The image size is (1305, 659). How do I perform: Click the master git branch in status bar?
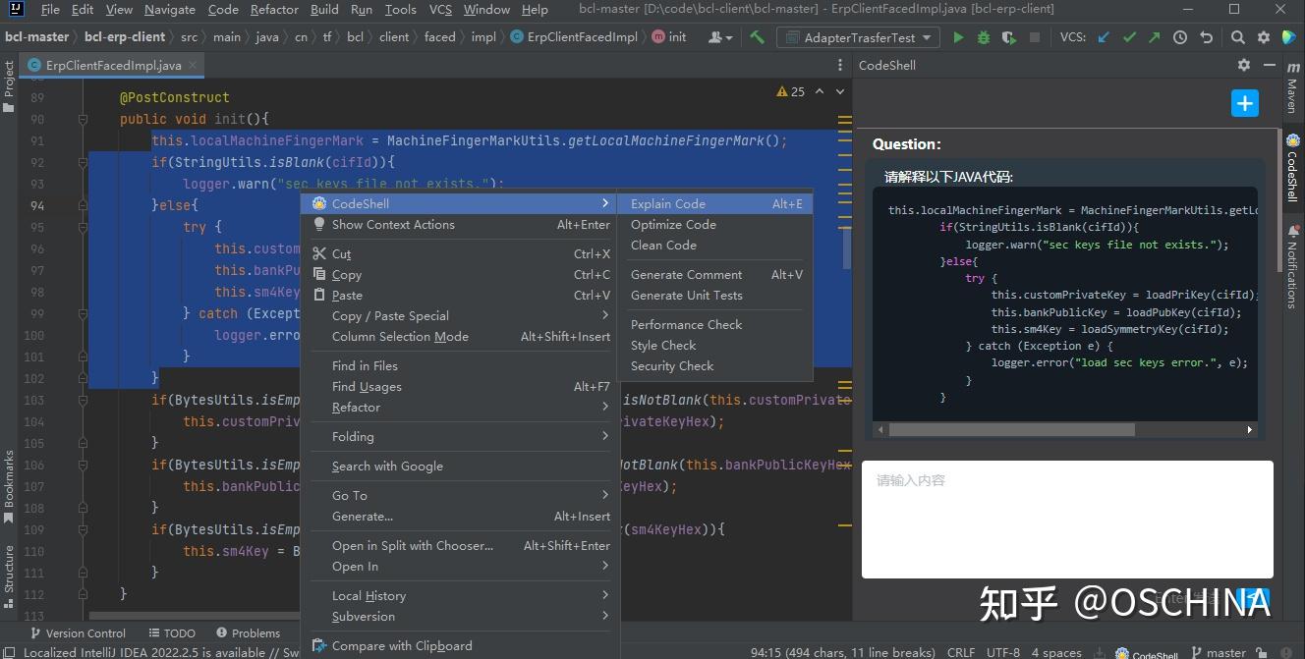tap(1219, 652)
